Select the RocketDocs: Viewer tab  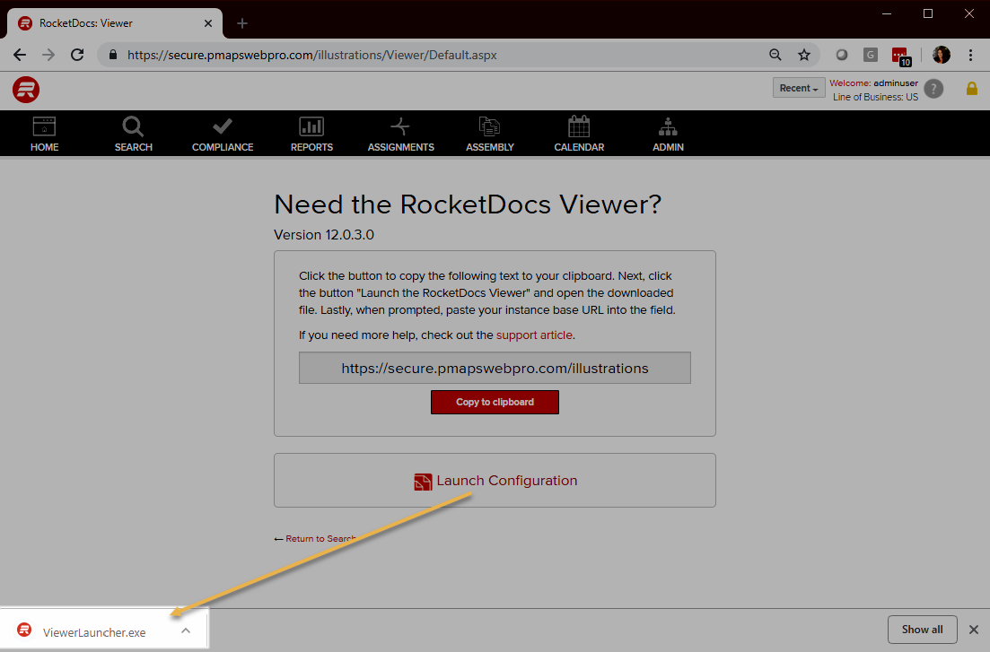click(115, 23)
